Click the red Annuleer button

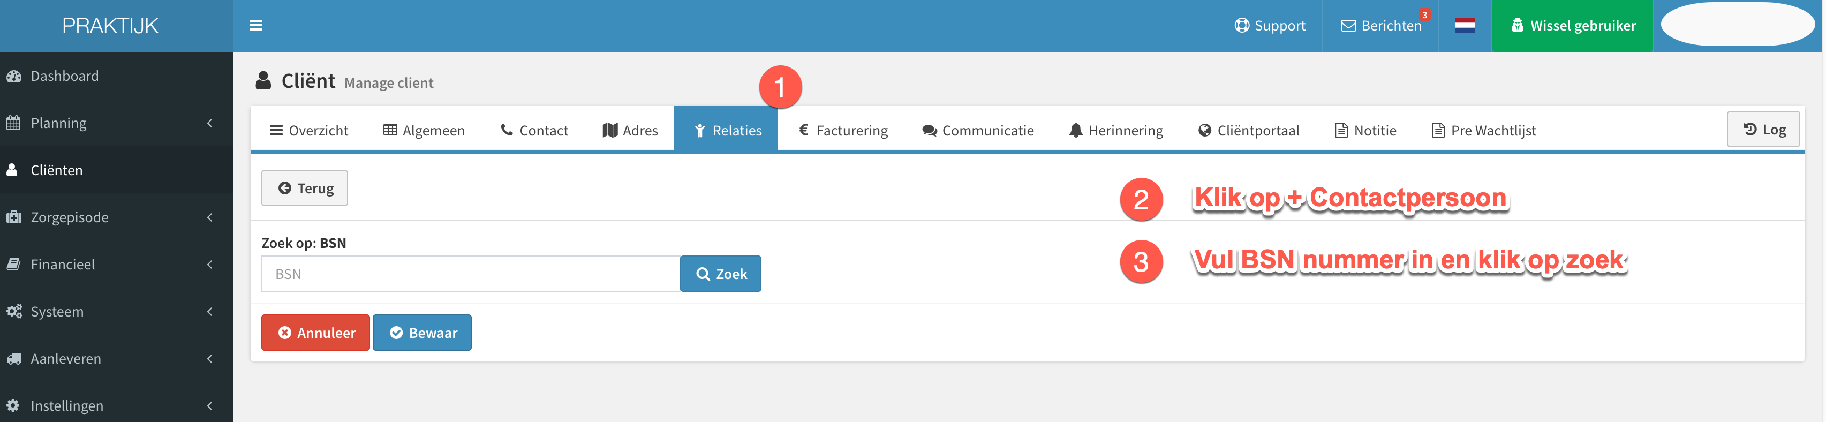pos(315,333)
